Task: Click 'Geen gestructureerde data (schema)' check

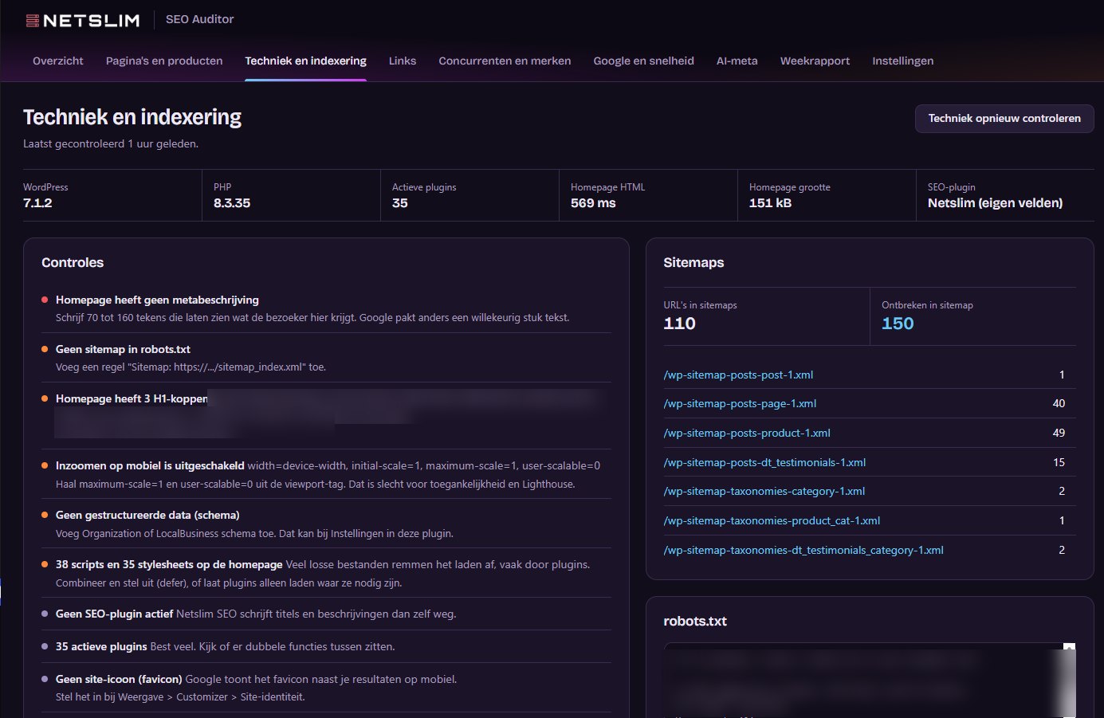Action: tap(147, 515)
